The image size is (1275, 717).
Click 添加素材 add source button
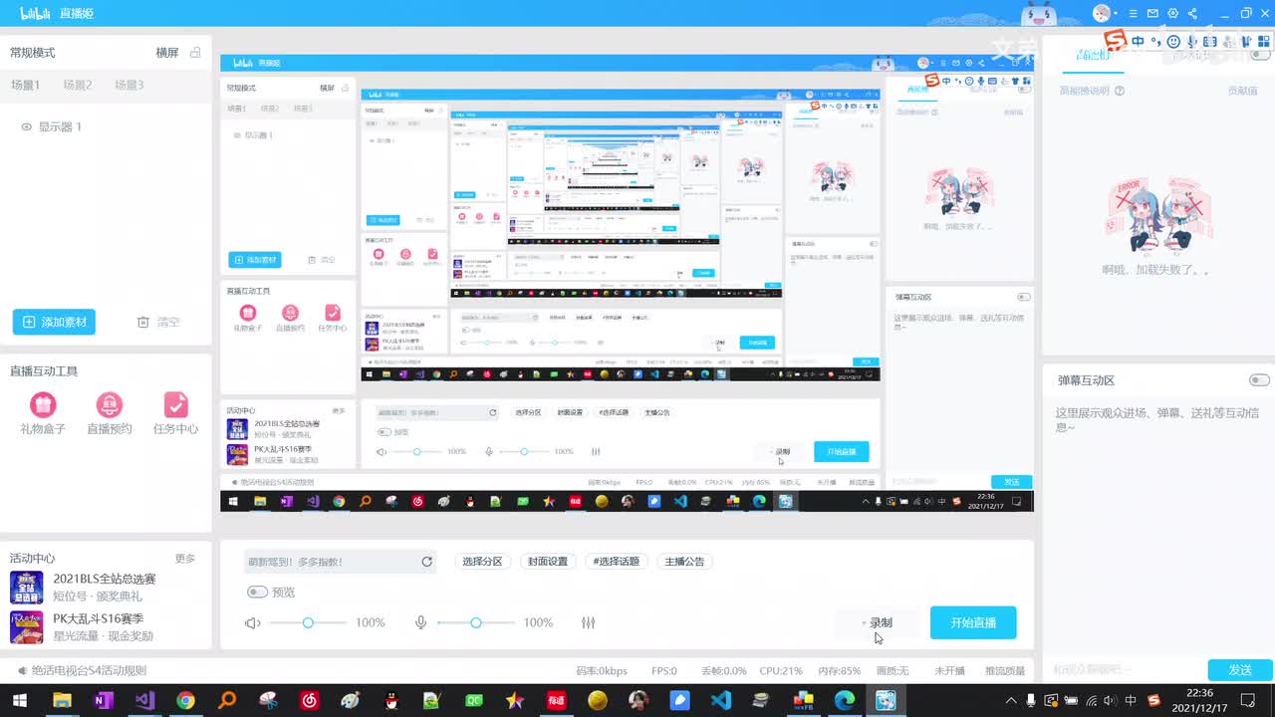pyautogui.click(x=54, y=322)
